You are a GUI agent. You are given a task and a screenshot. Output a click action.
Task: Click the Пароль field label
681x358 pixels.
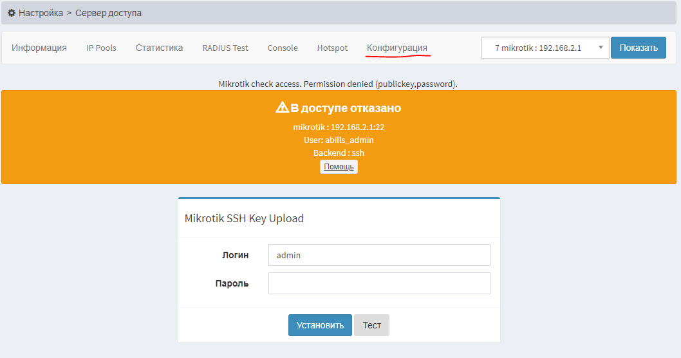232,283
